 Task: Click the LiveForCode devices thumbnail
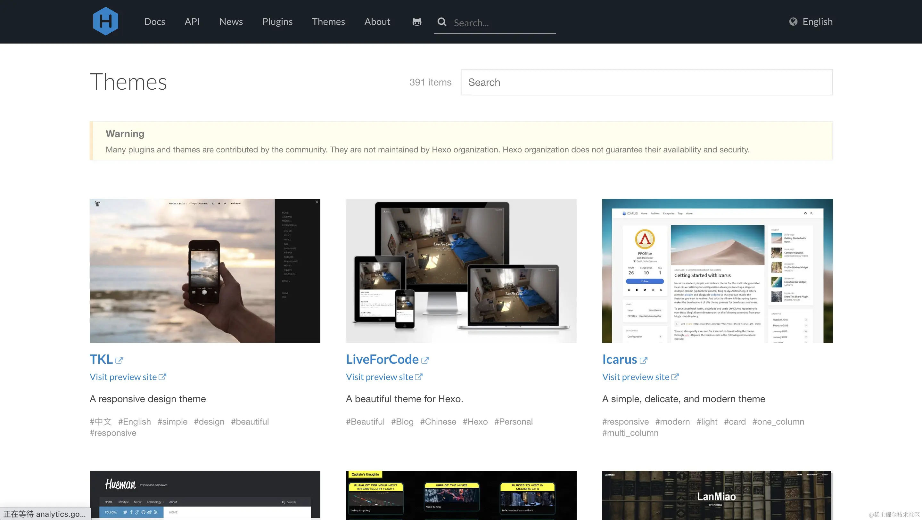tap(461, 271)
